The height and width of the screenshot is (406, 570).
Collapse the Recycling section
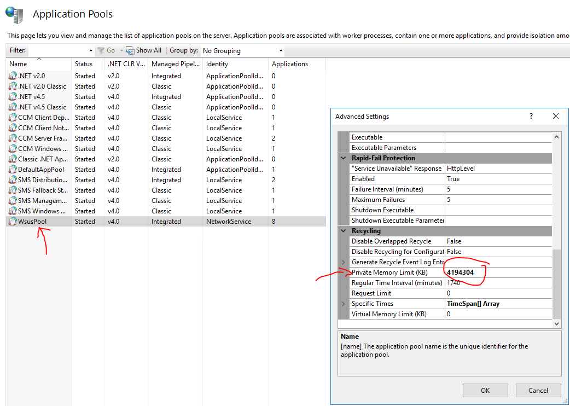pos(344,231)
